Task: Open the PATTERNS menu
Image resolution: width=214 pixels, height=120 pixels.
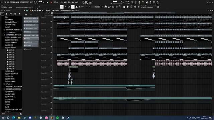Action: tap(13, 2)
